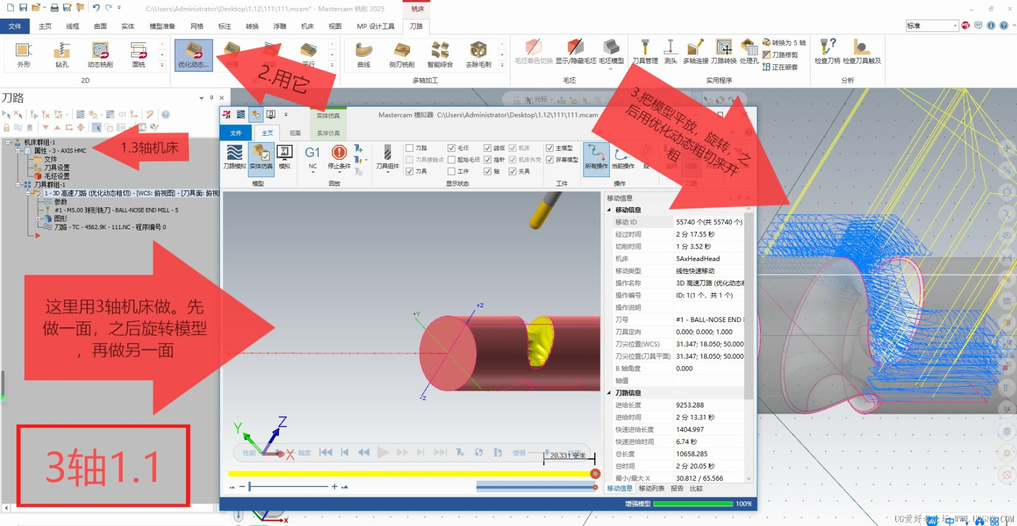Click 检查刀具触及 check tool reach

[x=862, y=52]
